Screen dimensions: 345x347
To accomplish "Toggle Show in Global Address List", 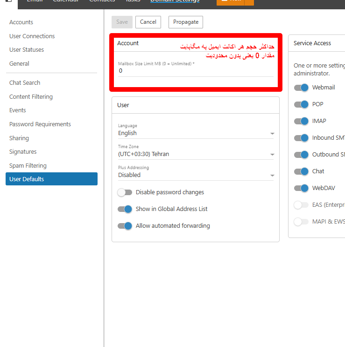I will [125, 209].
